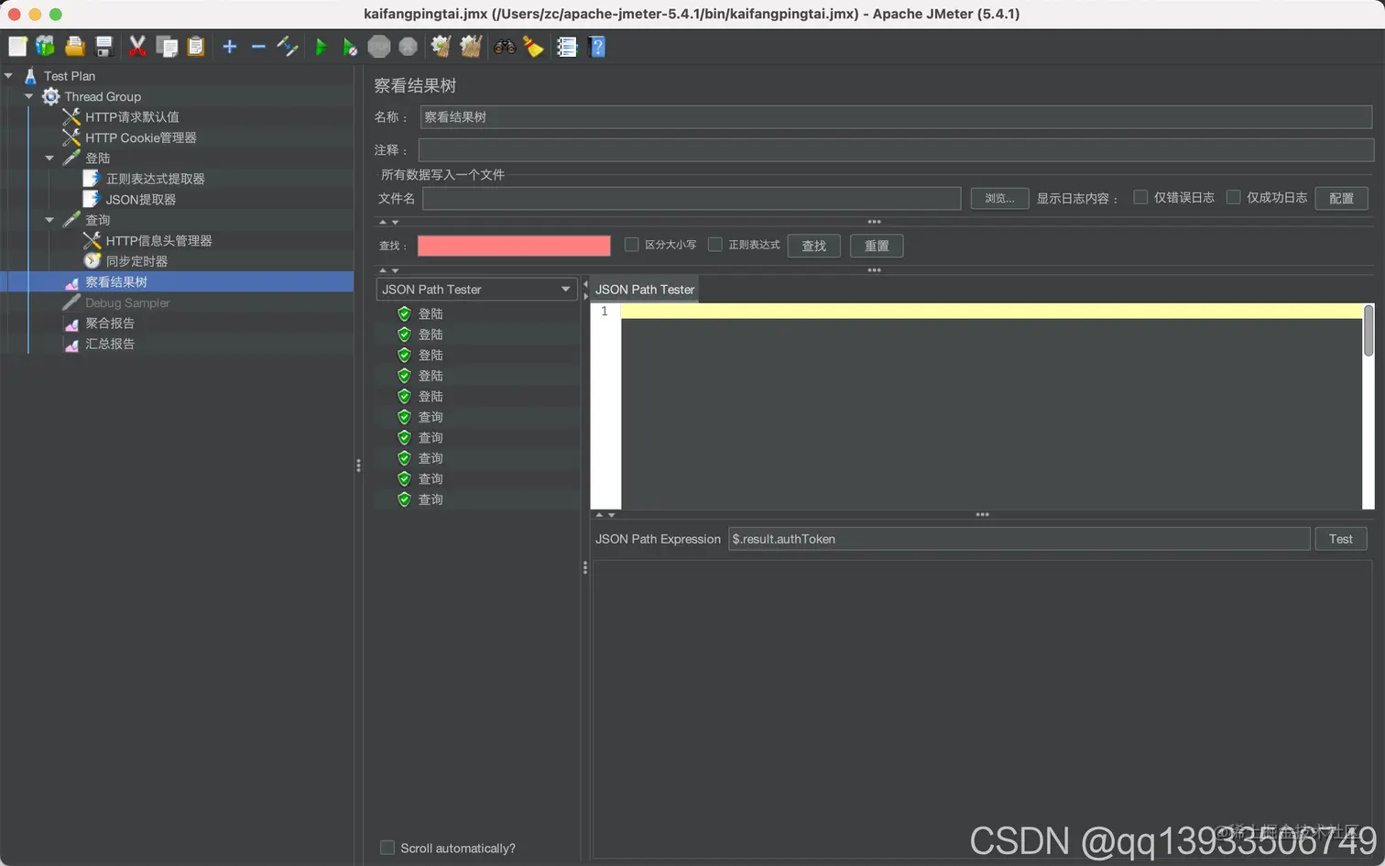
Task: Select 同步定时器 in the tree
Action: (136, 261)
